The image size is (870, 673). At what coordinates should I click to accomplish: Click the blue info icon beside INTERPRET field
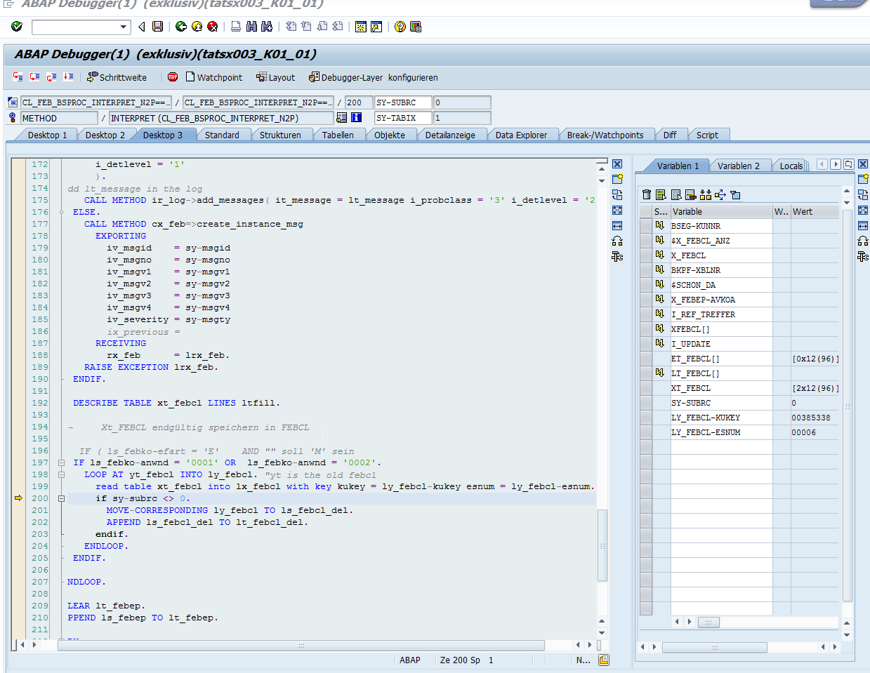click(x=356, y=118)
